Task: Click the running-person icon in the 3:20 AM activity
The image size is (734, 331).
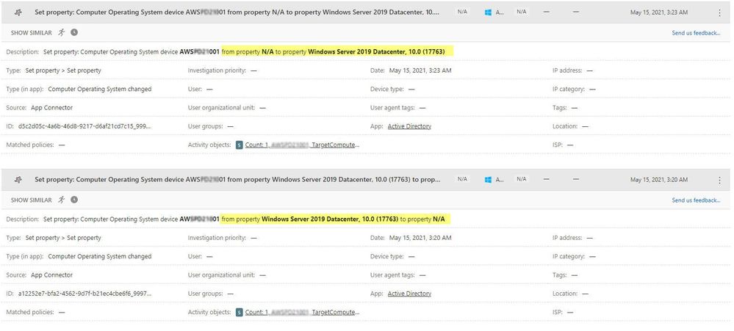Action: 62,200
